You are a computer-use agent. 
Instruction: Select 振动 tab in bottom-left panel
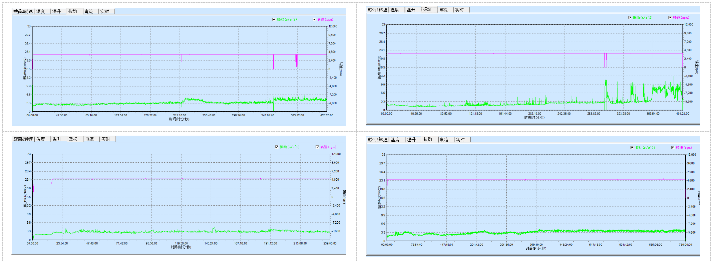coord(73,139)
